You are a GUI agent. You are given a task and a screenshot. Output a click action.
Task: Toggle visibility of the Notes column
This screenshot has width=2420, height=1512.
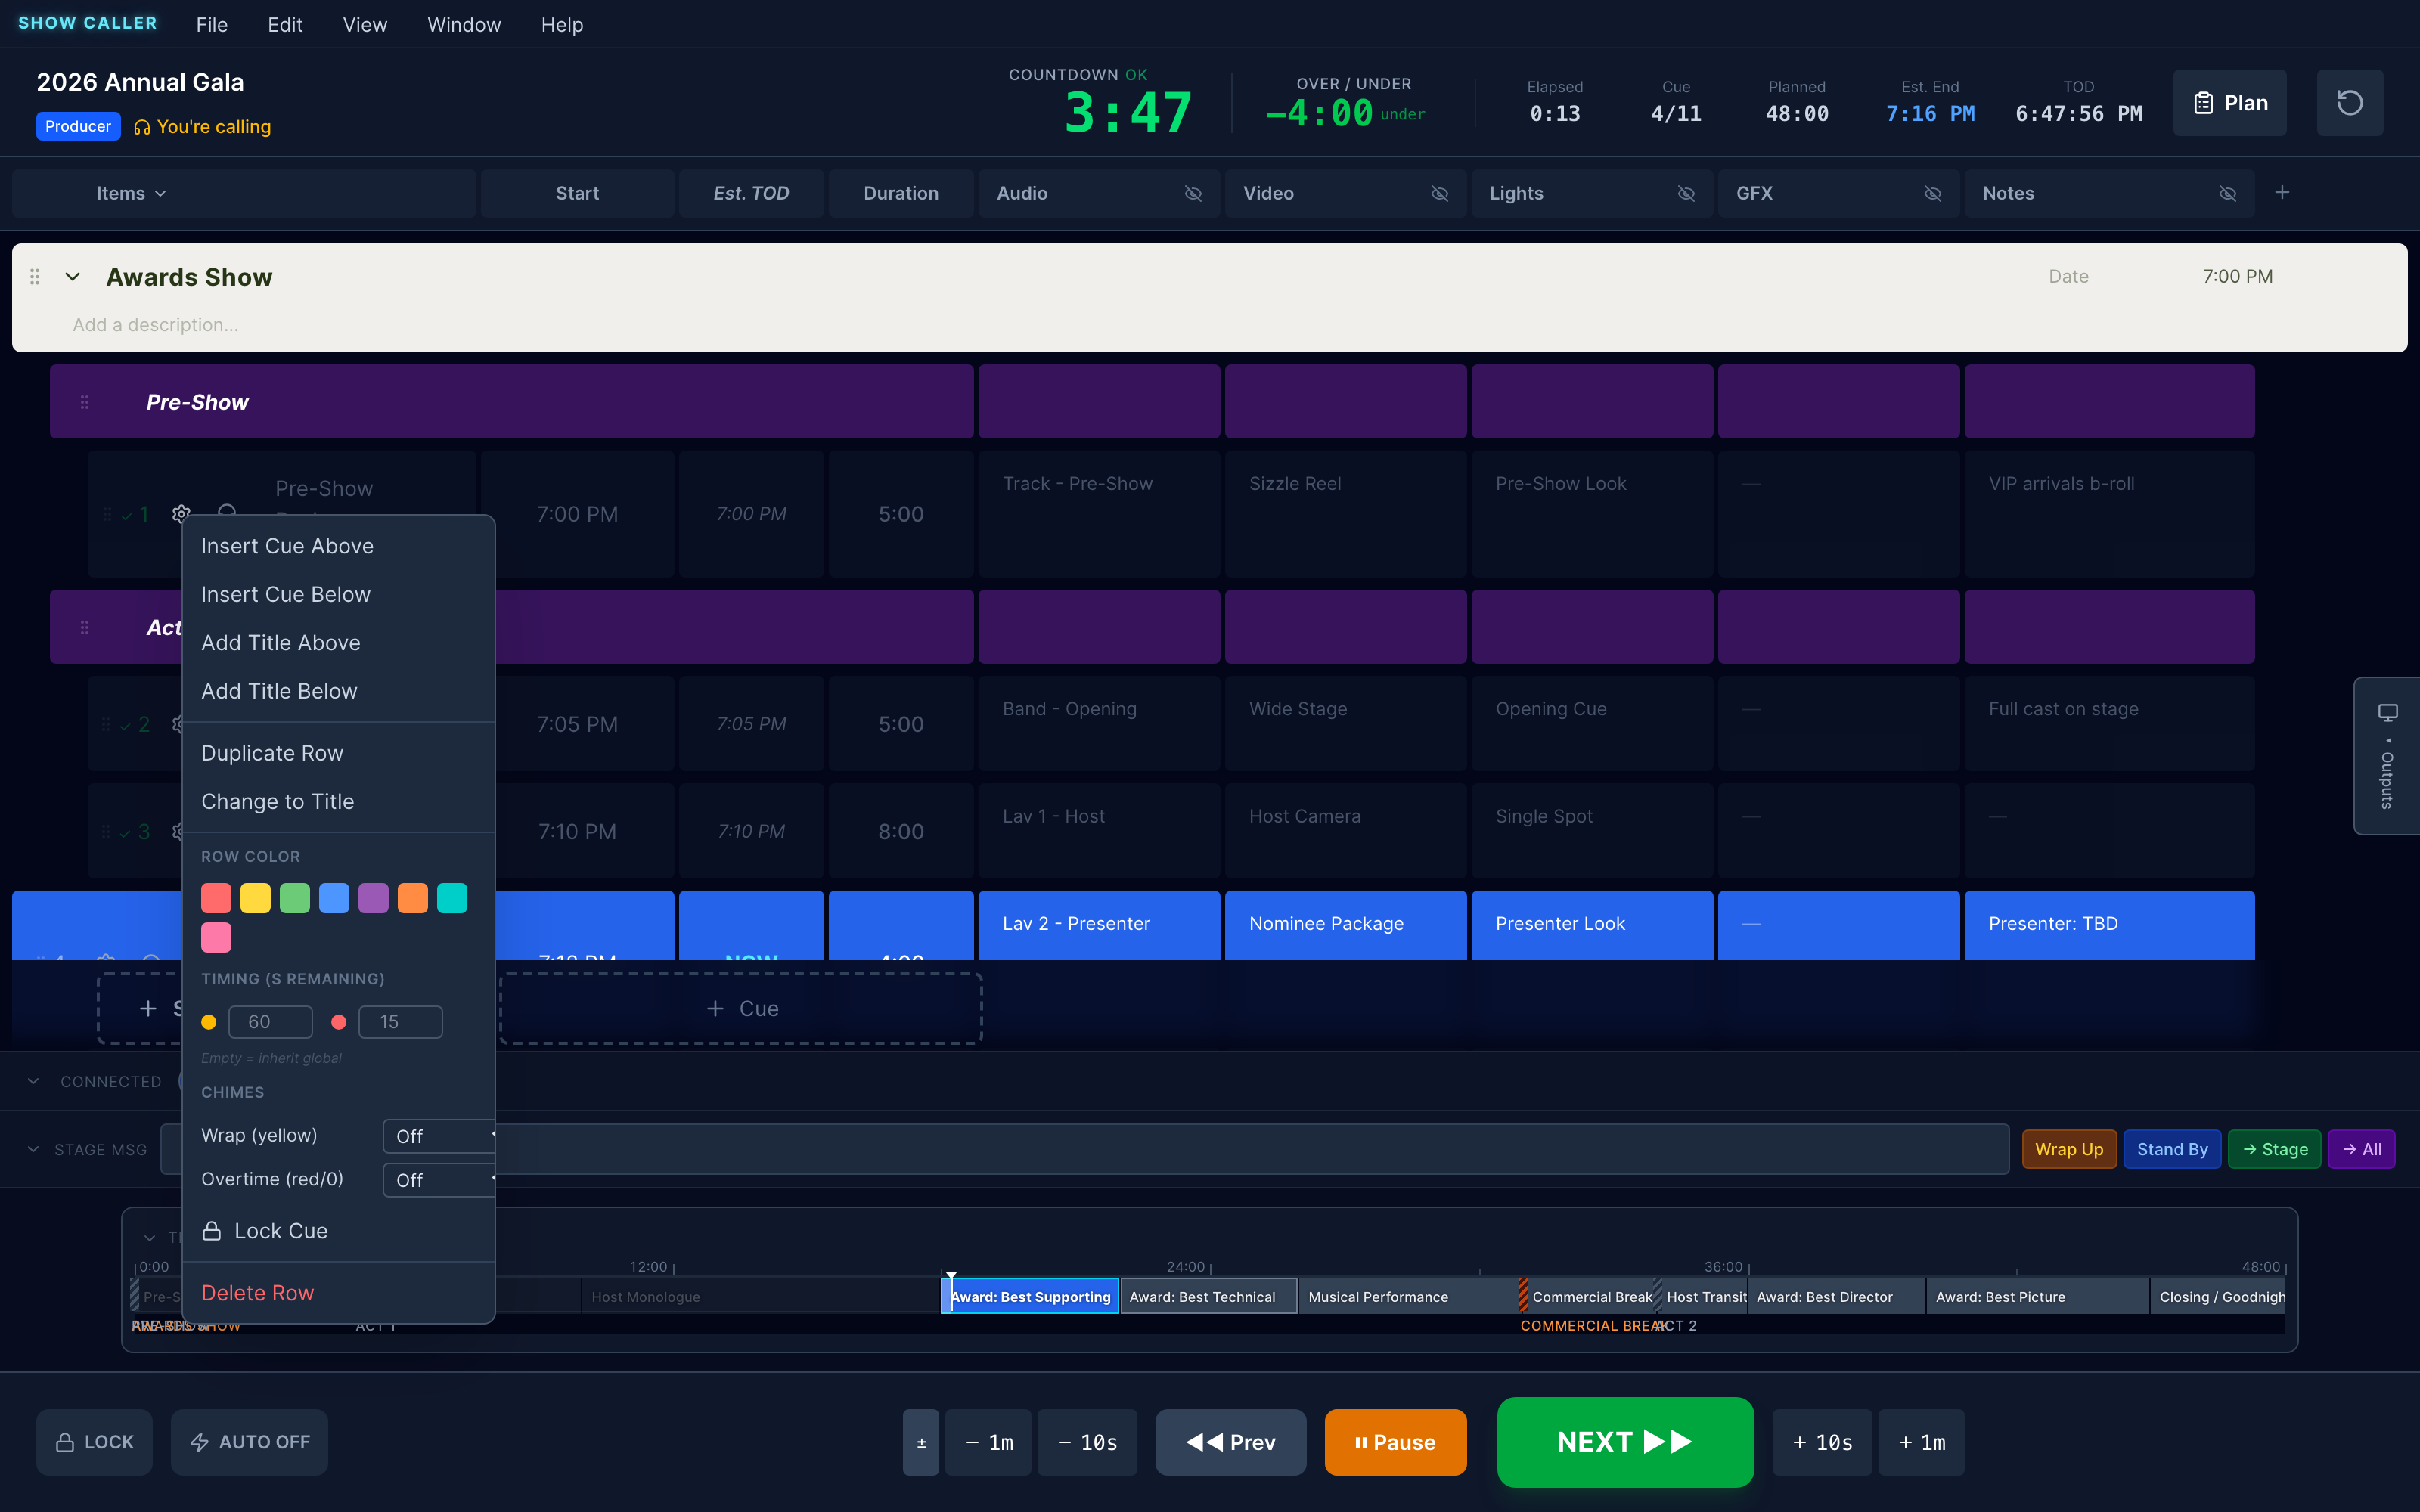click(2228, 194)
